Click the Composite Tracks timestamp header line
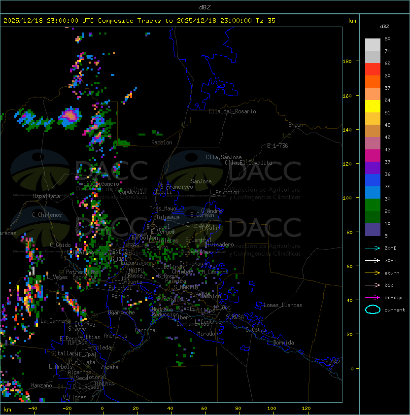Screen dimensions: 410x415 point(139,21)
